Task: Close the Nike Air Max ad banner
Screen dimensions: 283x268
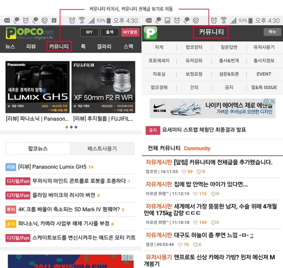Action: [273, 101]
